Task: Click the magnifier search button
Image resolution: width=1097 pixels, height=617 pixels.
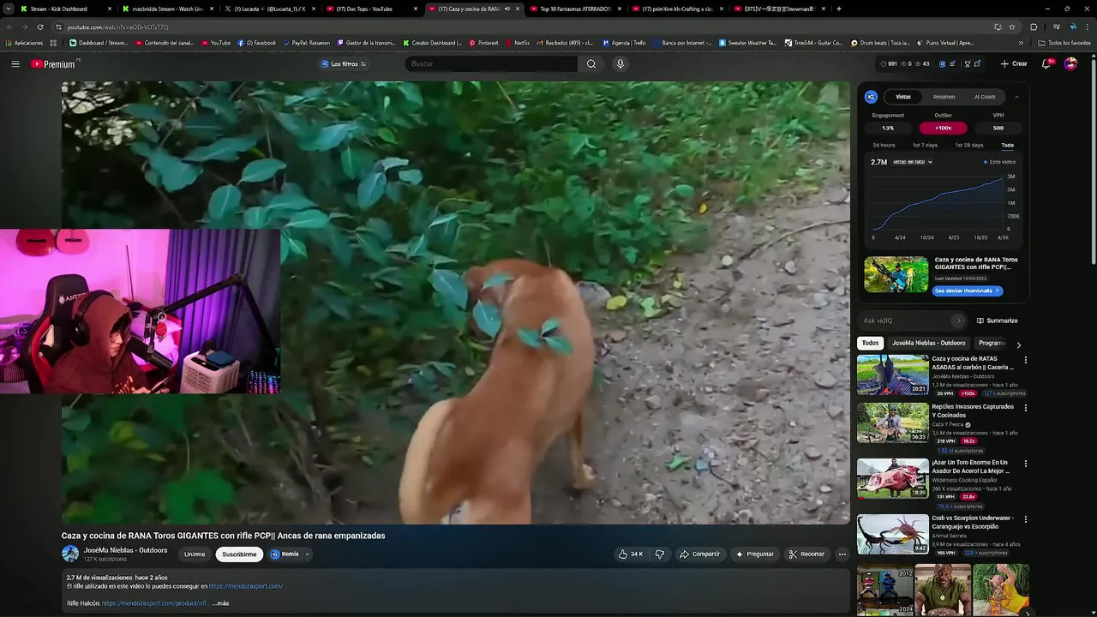Action: [590, 63]
